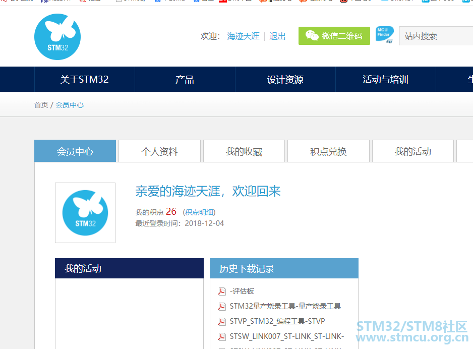Click the 会员中心 breadcrumb link
This screenshot has width=473, height=349.
[70, 105]
